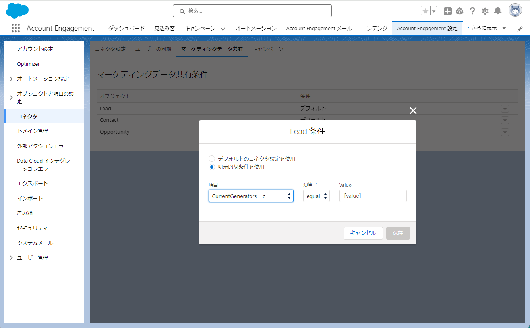530x328 pixels.
Task: Open the notifications bell
Action: 498,11
